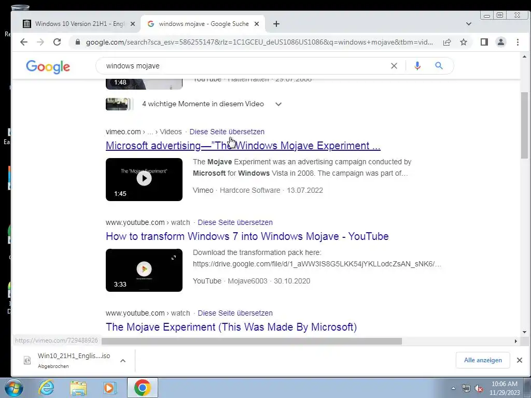Viewport: 531px width, 398px height.
Task: Translate The Mojave Experiment YouTube result
Action: tap(235, 313)
